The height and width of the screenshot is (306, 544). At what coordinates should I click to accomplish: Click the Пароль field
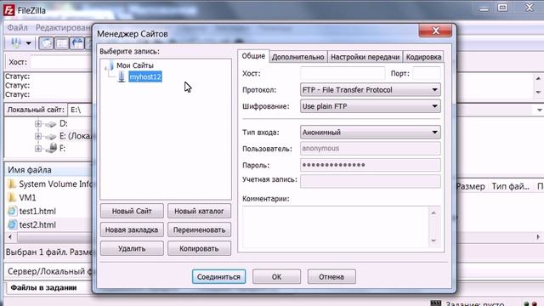tap(371, 165)
